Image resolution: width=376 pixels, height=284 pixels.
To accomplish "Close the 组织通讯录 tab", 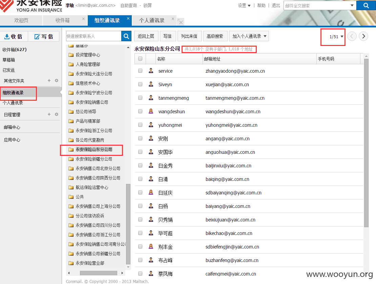I will click(x=128, y=18).
